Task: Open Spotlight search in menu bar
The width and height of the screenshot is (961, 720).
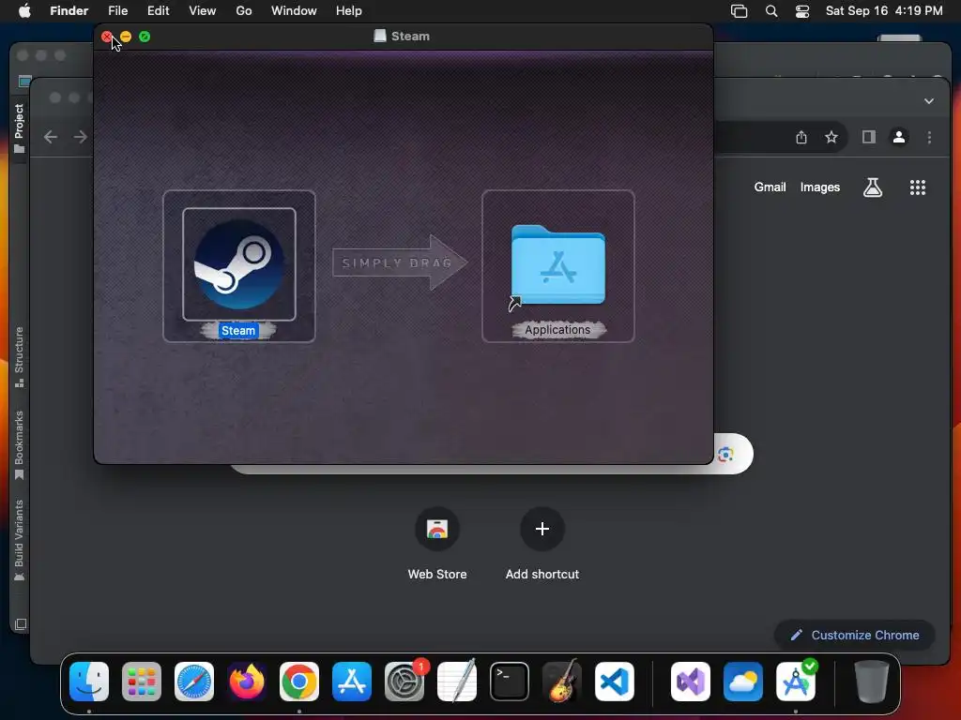Action: (x=771, y=11)
